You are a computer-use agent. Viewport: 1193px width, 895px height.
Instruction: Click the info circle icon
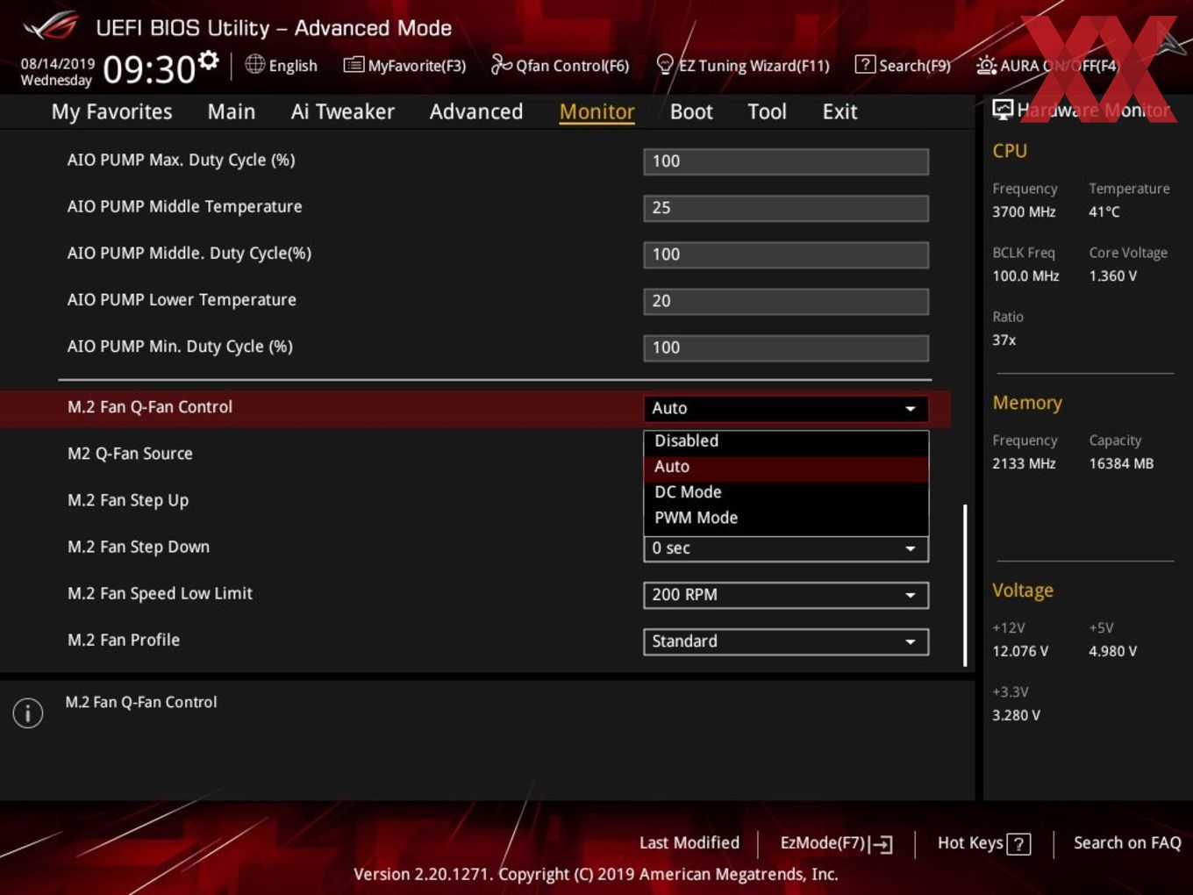click(x=28, y=712)
